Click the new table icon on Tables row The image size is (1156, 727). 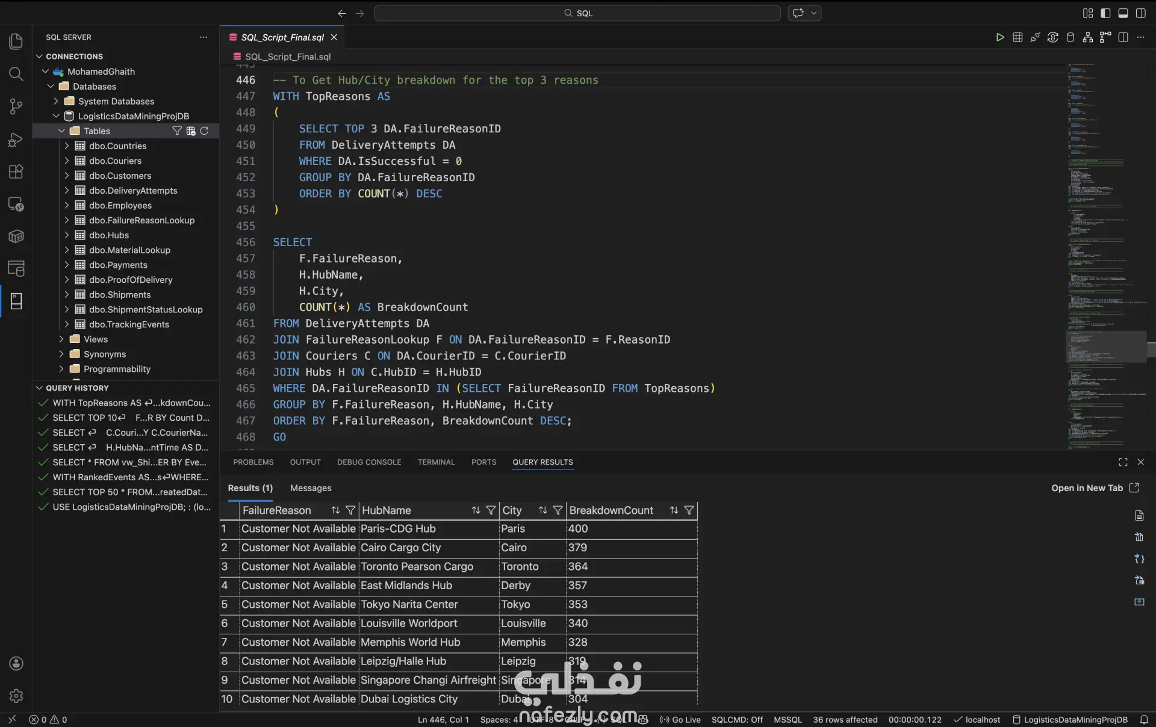[x=190, y=131]
